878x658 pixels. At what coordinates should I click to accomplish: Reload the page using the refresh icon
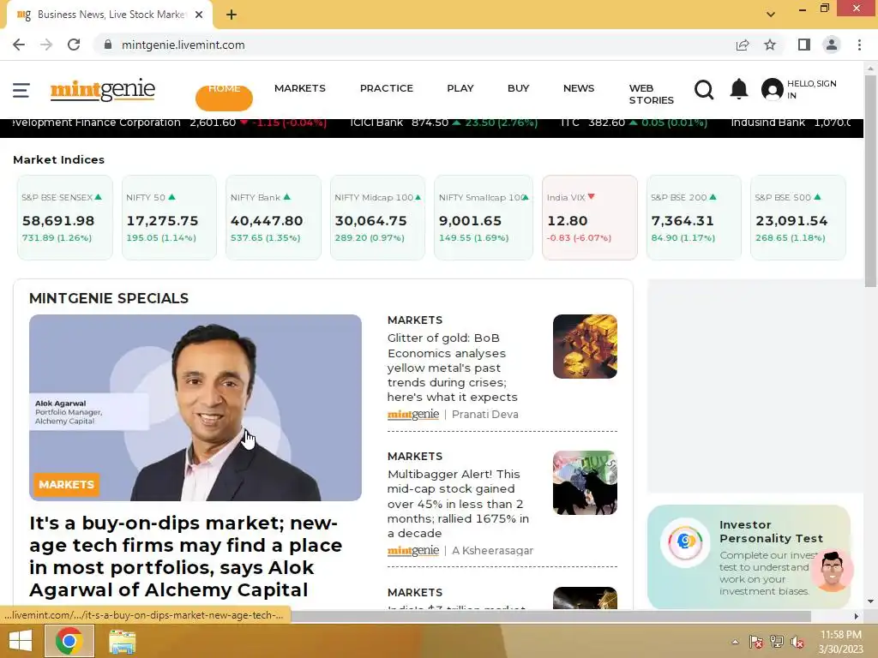74,45
